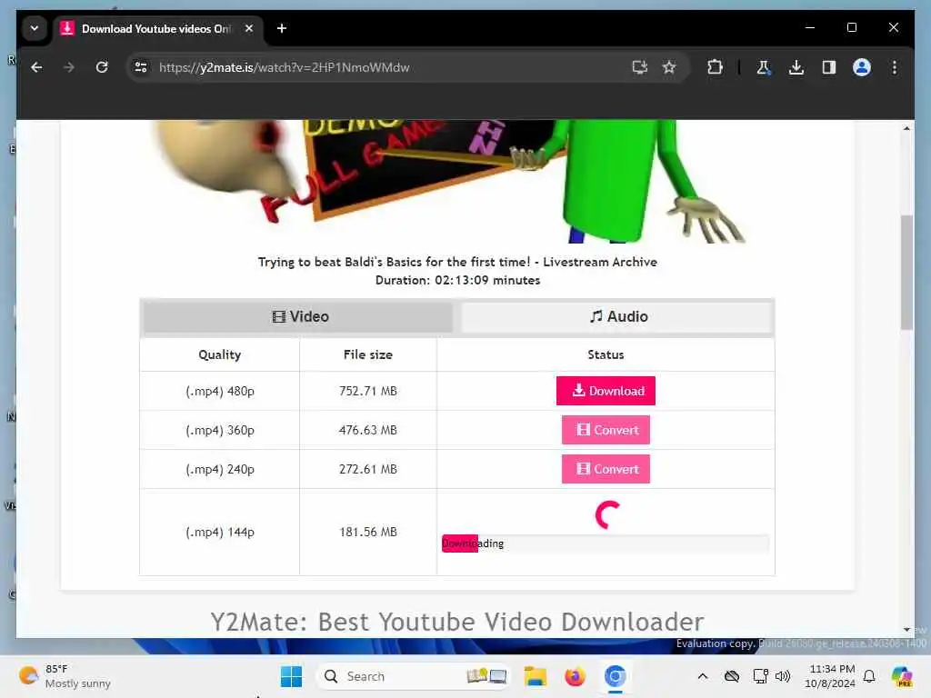Viewport: 931px width, 698px height.
Task: Open network settings tray icon
Action: 760,676
